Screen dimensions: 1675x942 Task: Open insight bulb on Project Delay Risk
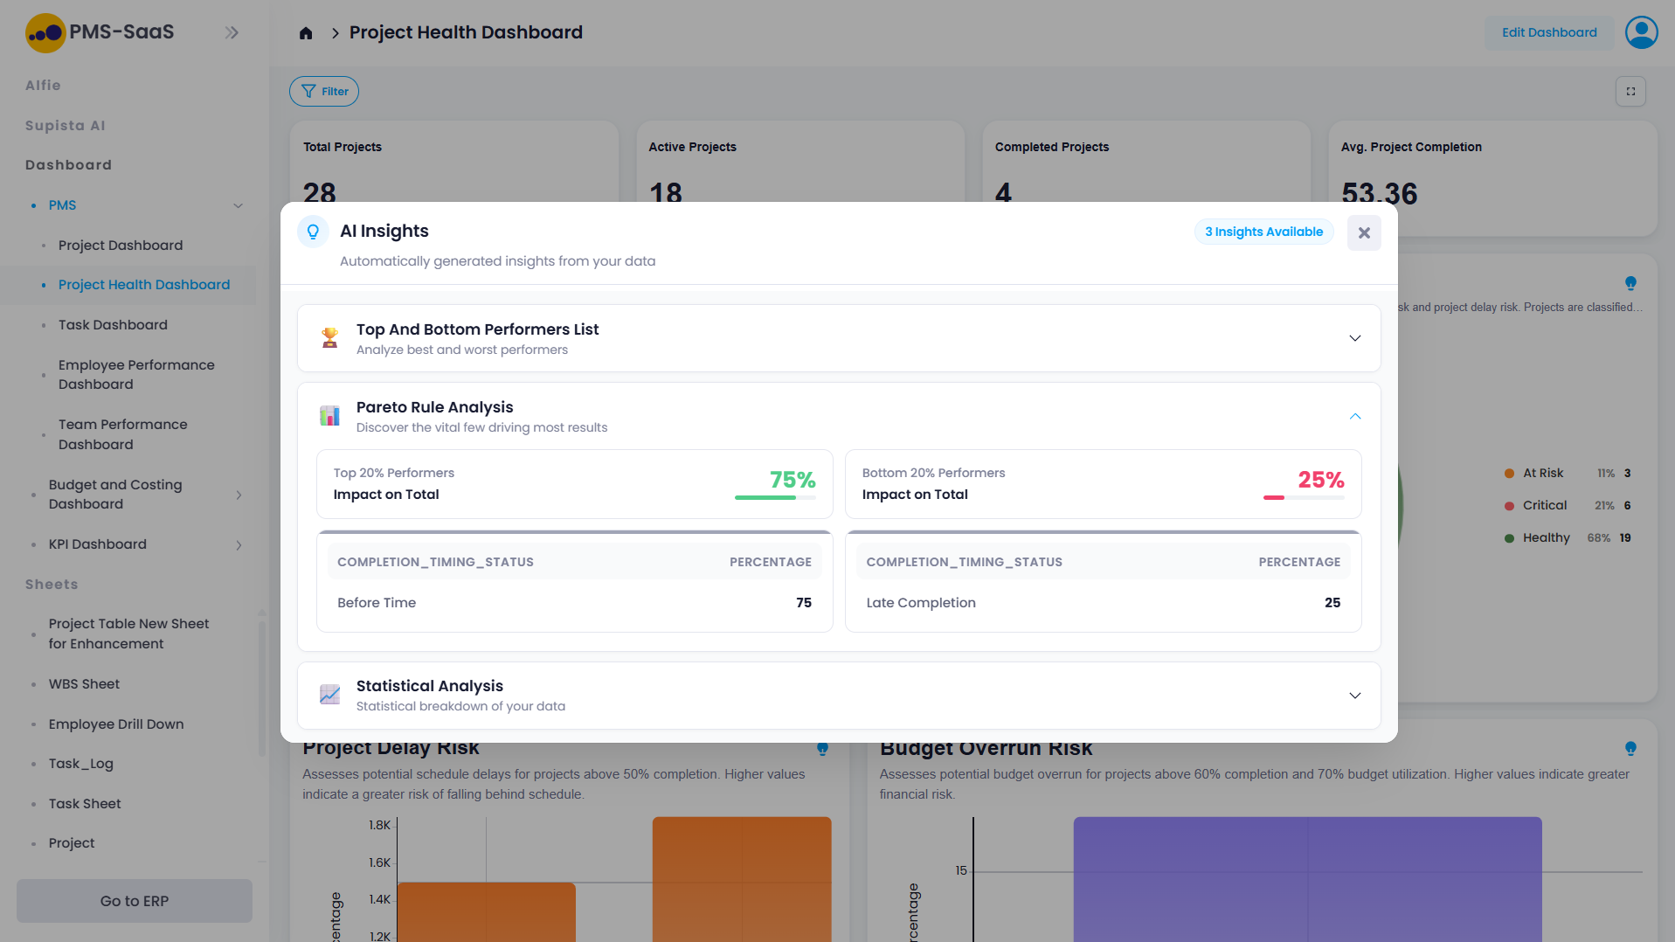point(822,749)
